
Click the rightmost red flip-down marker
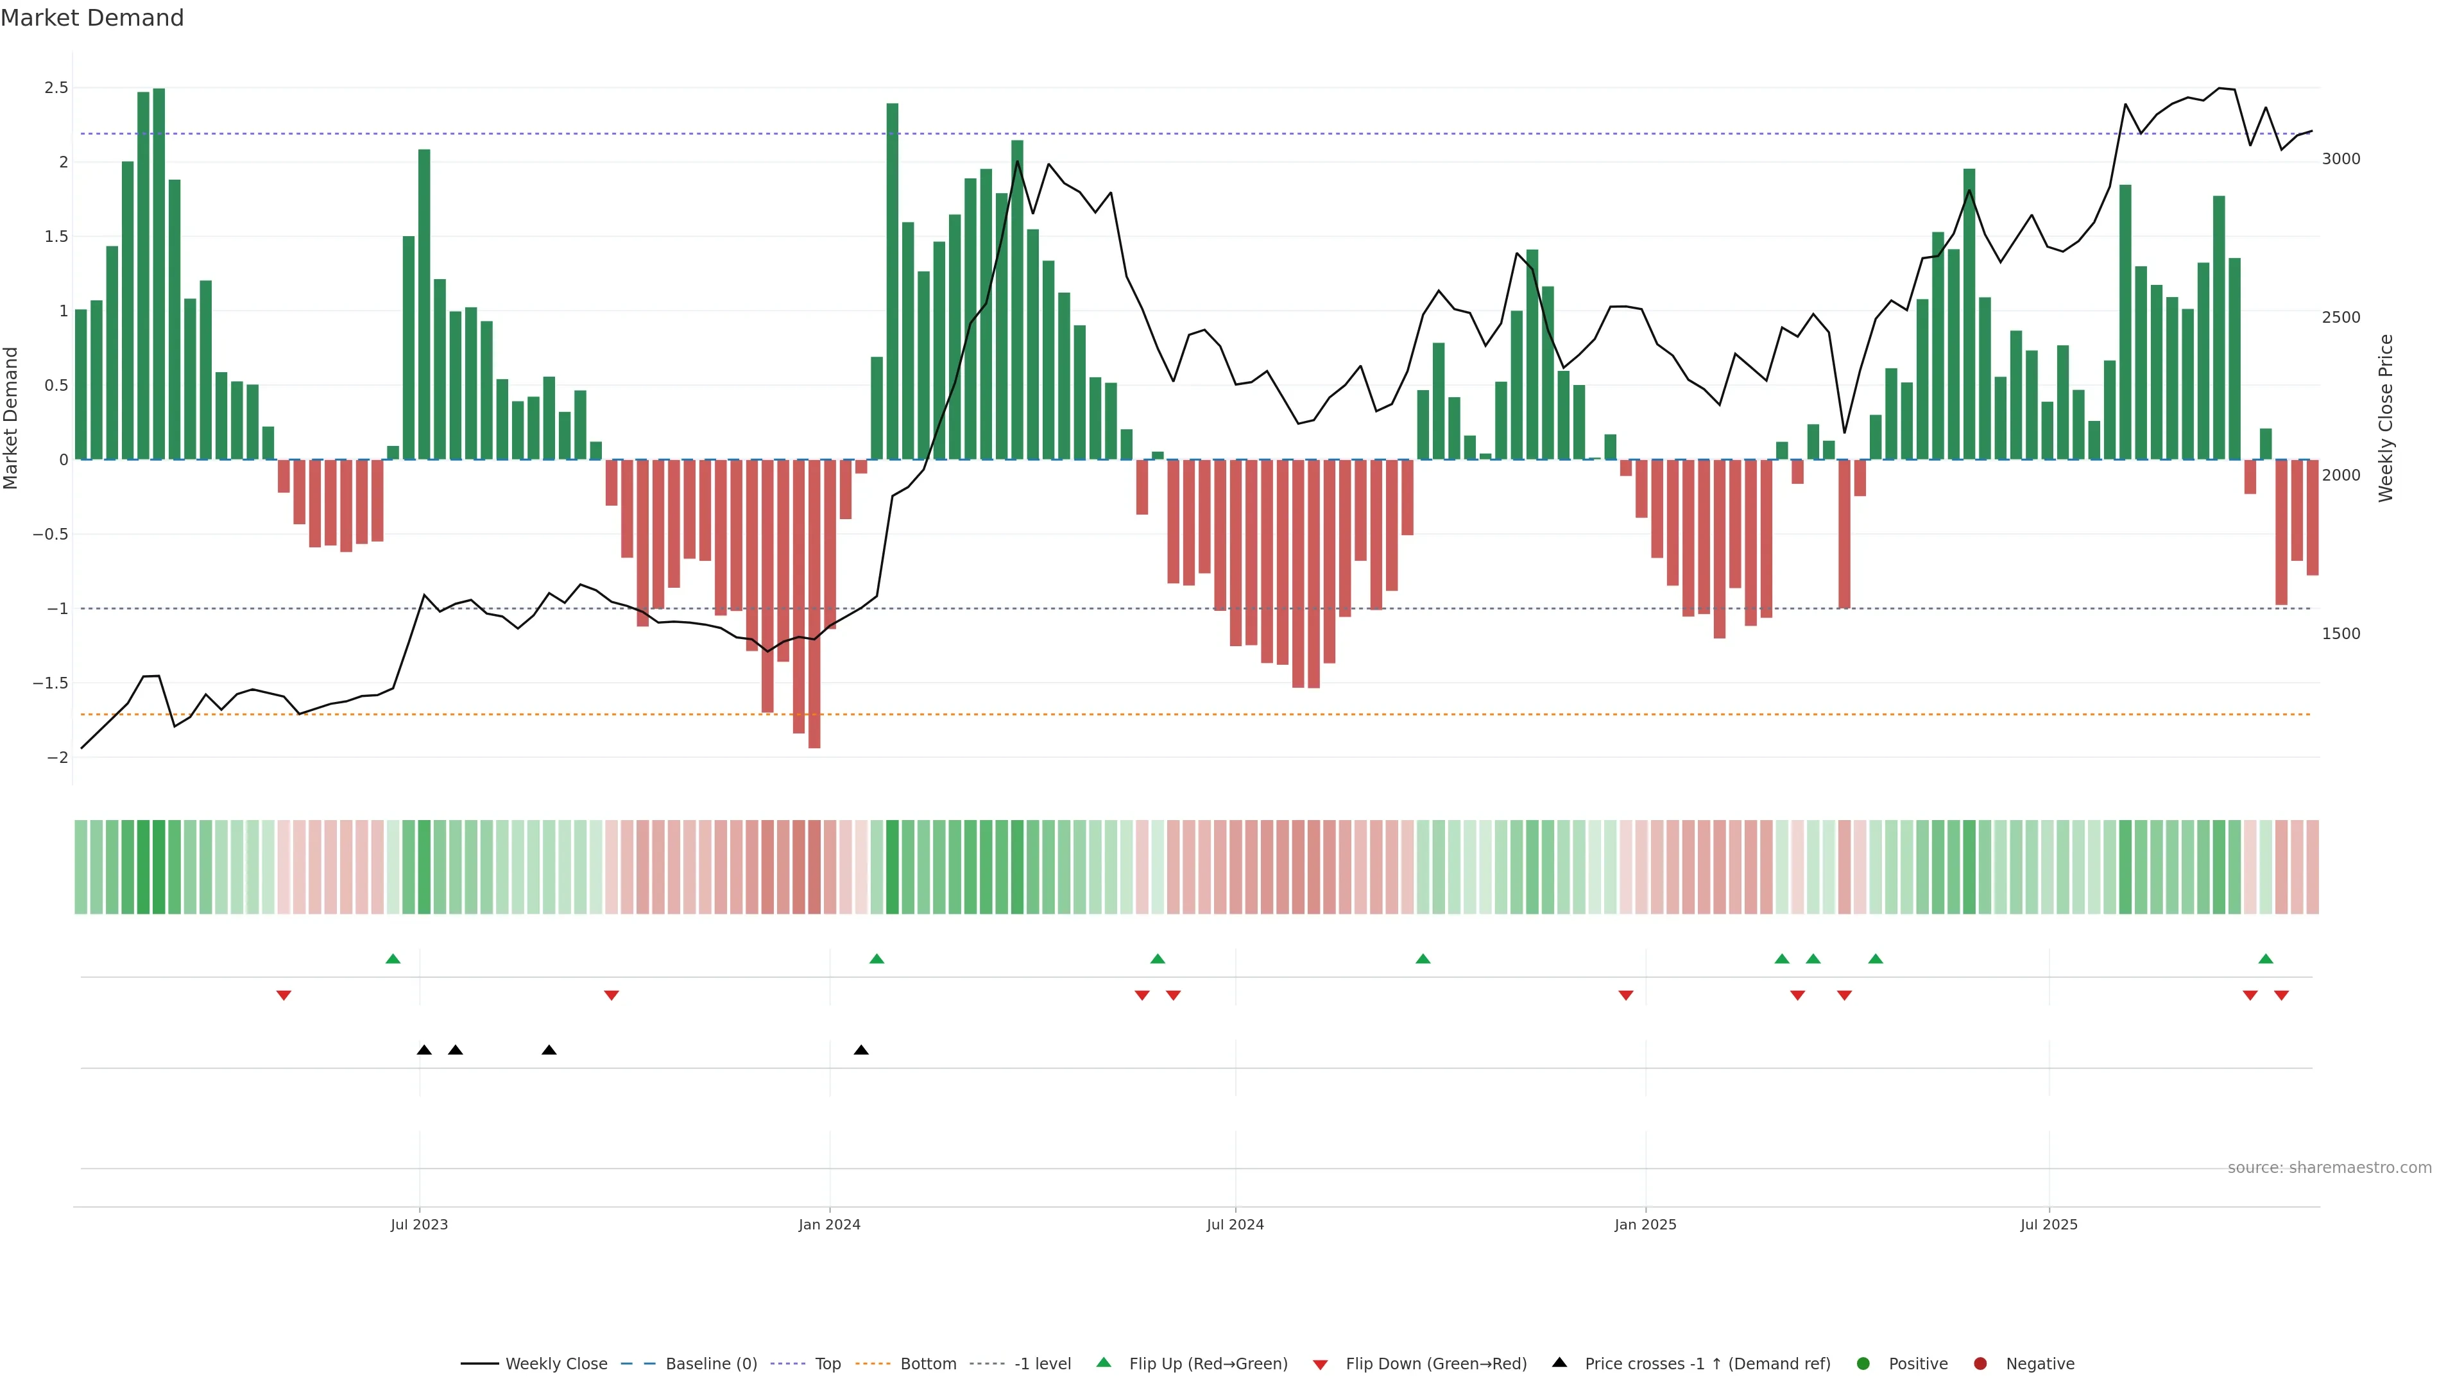tap(2281, 996)
